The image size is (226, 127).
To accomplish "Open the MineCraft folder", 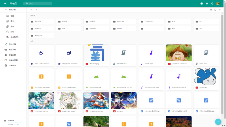I will [124, 21].
